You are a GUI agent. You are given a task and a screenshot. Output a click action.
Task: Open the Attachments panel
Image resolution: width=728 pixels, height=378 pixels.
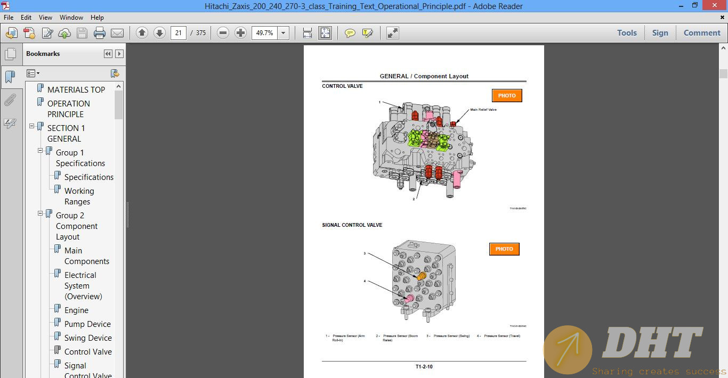tap(10, 100)
